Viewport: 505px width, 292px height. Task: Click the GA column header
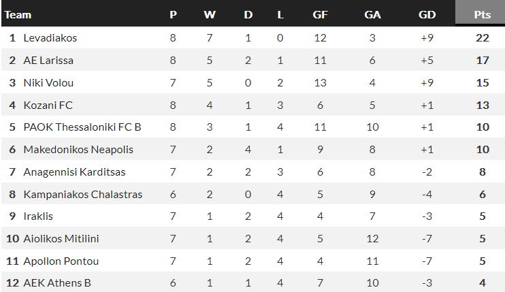click(x=372, y=14)
